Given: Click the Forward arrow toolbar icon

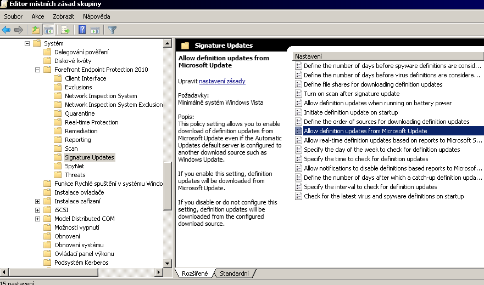Looking at the screenshot, I should 19,30.
